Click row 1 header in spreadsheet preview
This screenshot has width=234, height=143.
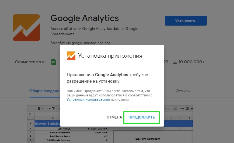tap(30, 124)
